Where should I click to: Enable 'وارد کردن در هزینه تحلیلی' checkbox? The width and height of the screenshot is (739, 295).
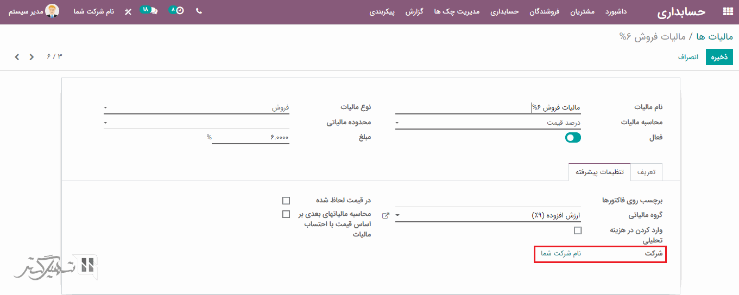click(x=577, y=230)
